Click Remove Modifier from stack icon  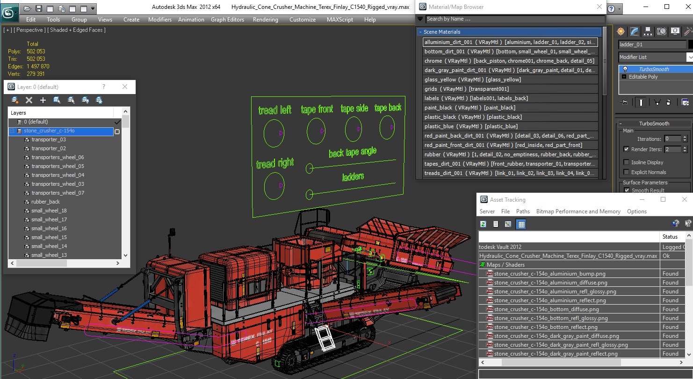[x=669, y=102]
